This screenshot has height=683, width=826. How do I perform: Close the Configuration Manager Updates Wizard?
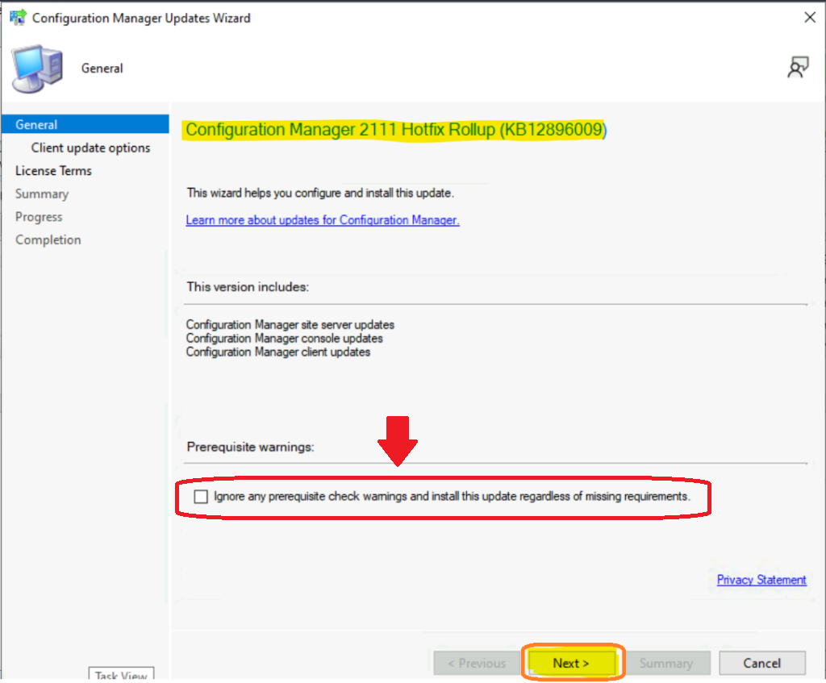coord(810,18)
